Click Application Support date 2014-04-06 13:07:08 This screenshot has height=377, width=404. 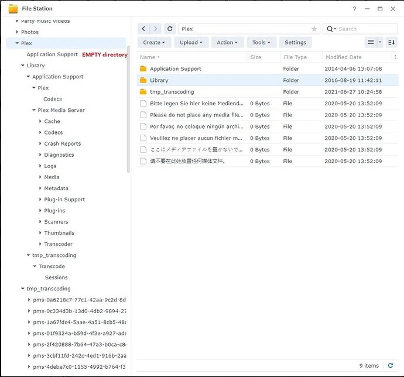click(x=353, y=69)
